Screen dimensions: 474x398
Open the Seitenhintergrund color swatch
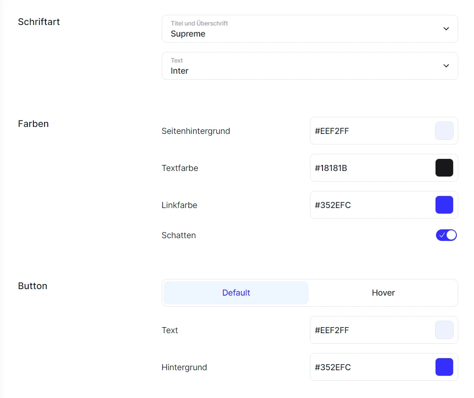444,131
